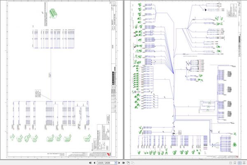Click the right wiring diagram page
Screen dimensions: 247x165
pos(186,80)
